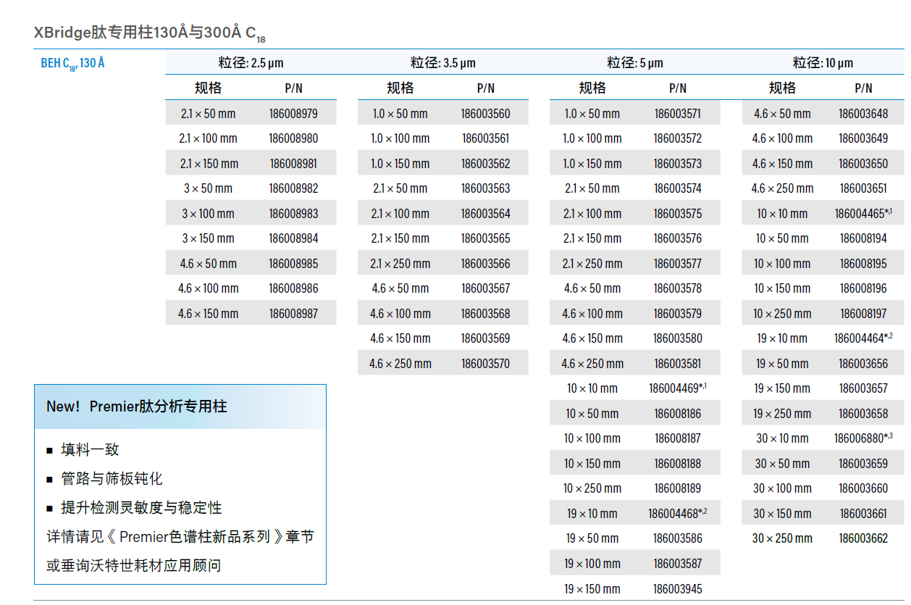Select part number 186008194

coord(863,238)
